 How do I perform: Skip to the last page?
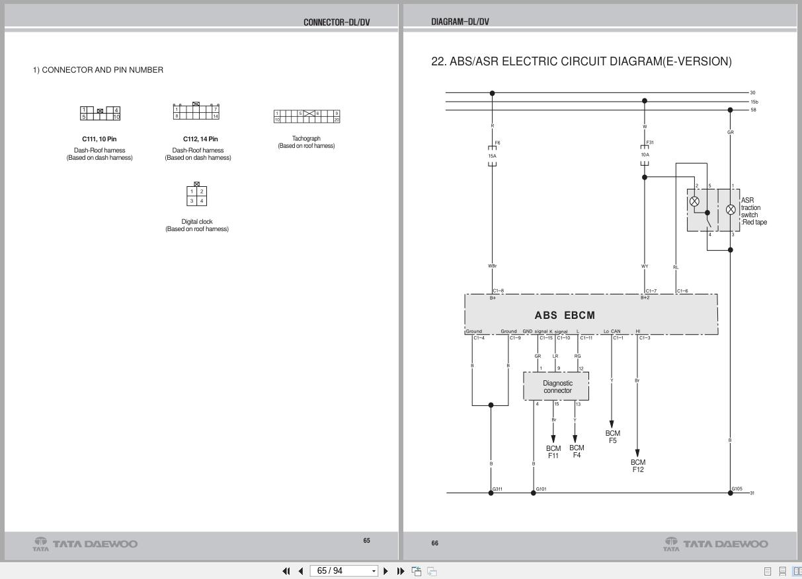tap(399, 570)
